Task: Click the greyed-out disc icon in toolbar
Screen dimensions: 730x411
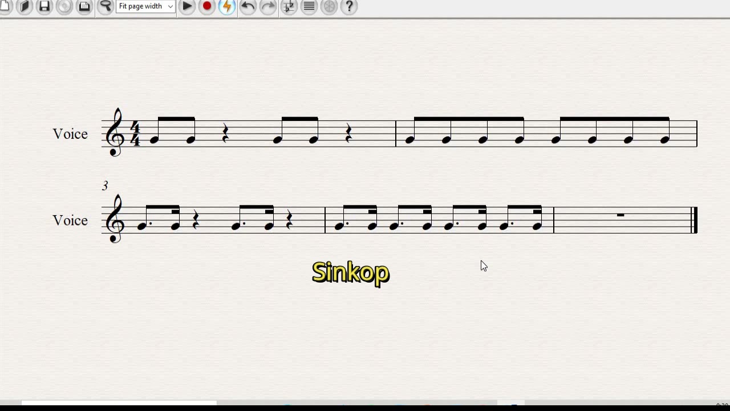Action: pyautogui.click(x=64, y=6)
